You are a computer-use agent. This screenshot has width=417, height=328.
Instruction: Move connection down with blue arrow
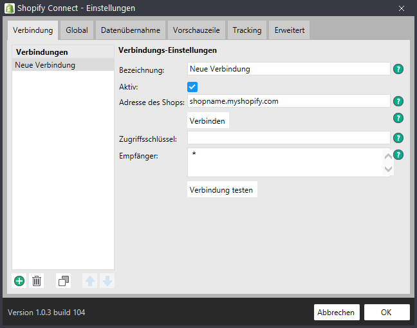pos(107,281)
